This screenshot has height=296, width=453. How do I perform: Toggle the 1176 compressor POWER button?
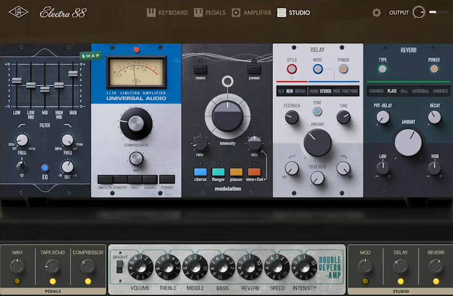point(167,179)
